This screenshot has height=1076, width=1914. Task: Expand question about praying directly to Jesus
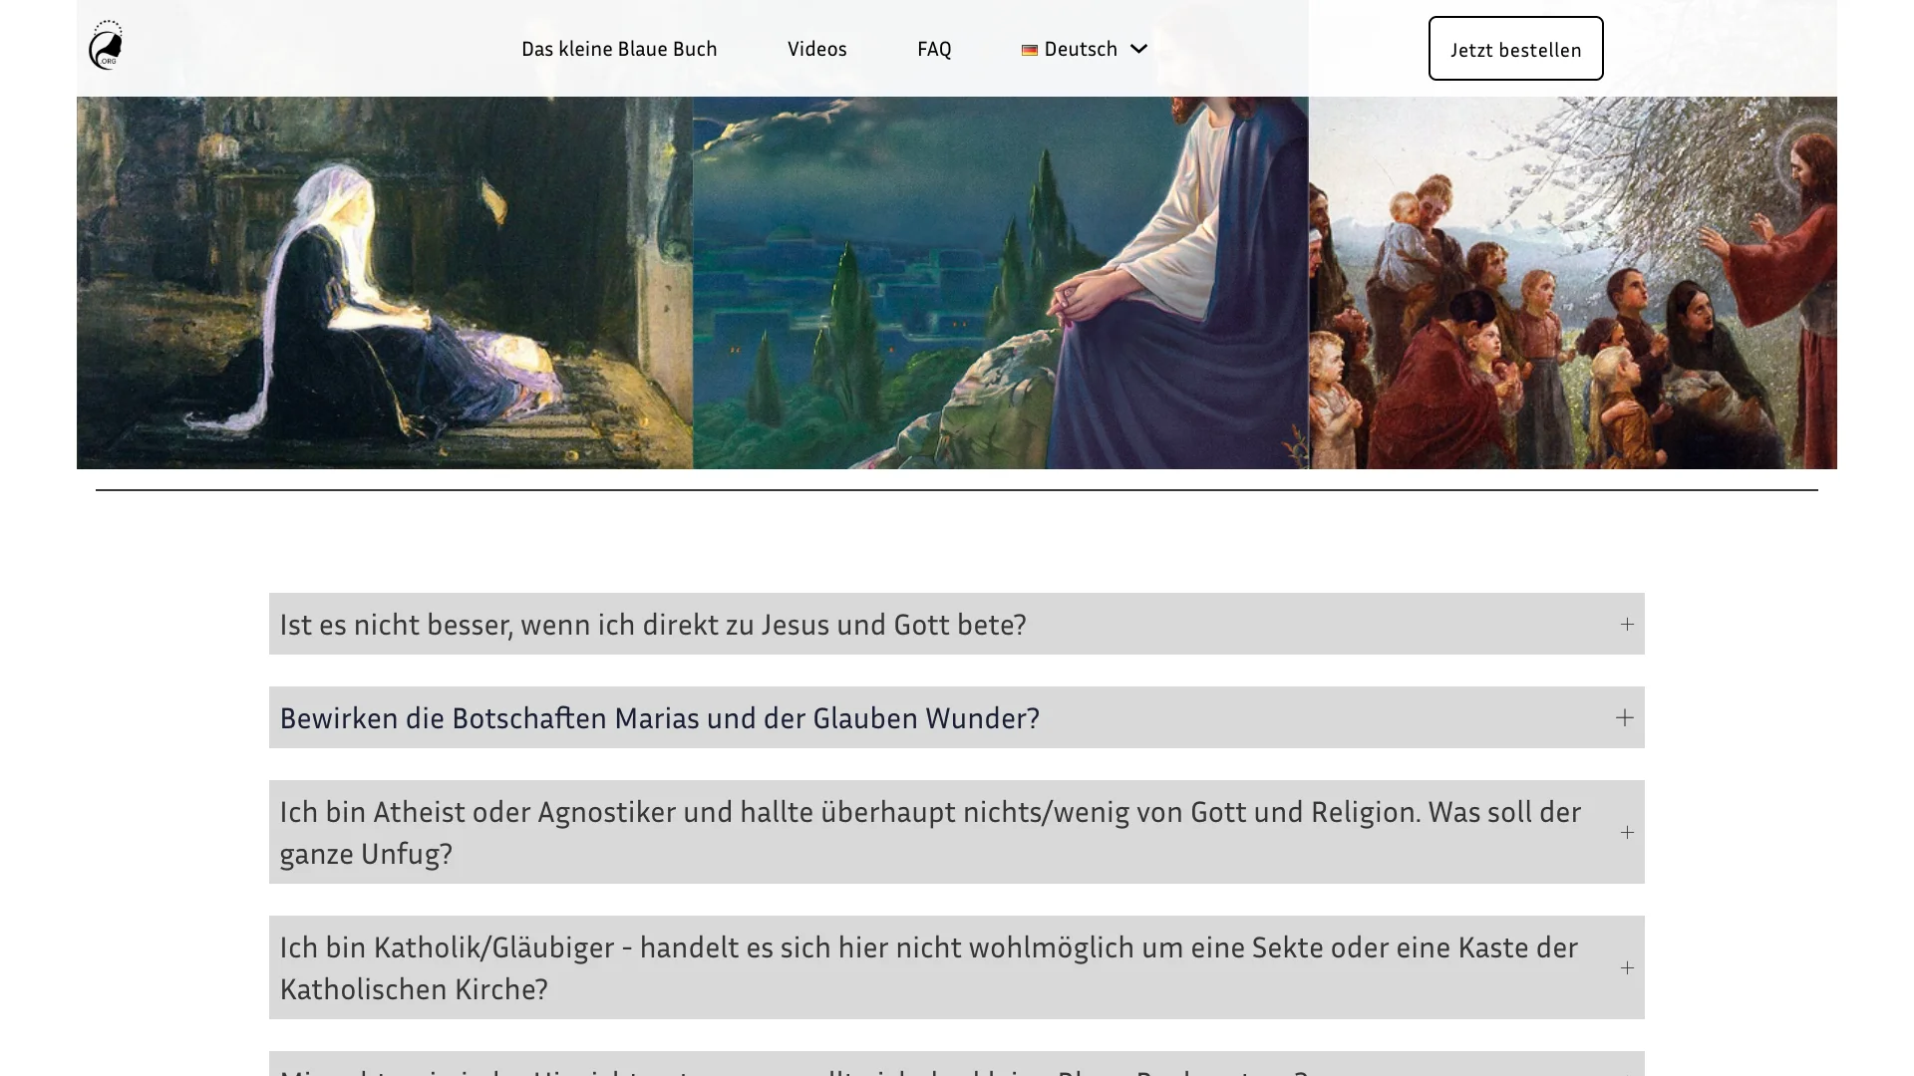[x=956, y=624]
